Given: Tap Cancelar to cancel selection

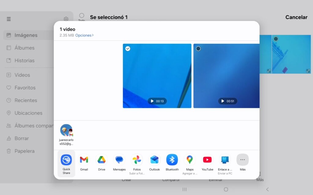Looking at the screenshot, I should point(296,17).
